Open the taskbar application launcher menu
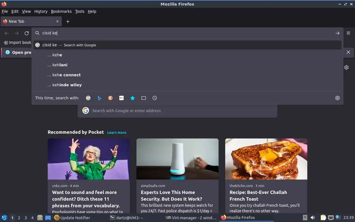The height and width of the screenshot is (222, 355). click(4, 218)
